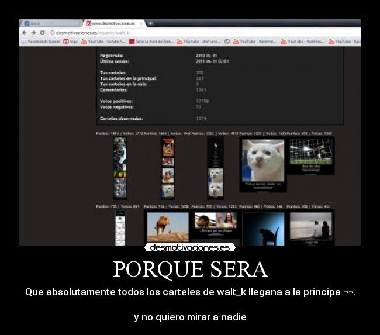
Task: Open the second 'YouTube - Rammst...' bookmark
Action: pyautogui.click(x=302, y=42)
